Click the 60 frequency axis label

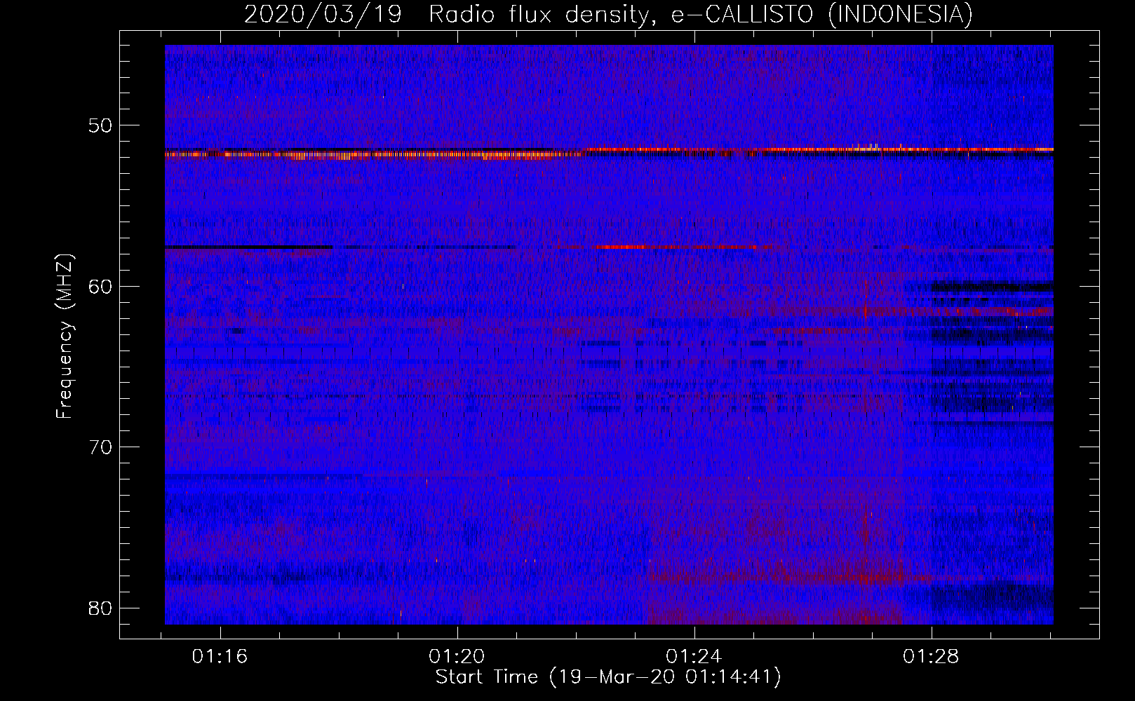100,287
